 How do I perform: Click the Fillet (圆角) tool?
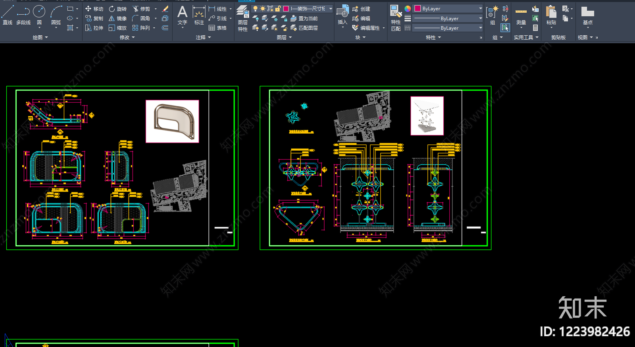pyautogui.click(x=141, y=18)
